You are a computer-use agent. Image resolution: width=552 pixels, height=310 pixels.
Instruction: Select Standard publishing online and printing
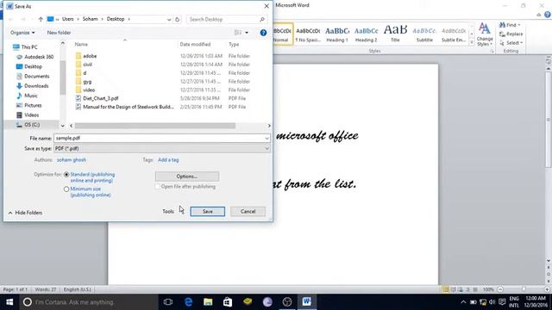point(66,174)
